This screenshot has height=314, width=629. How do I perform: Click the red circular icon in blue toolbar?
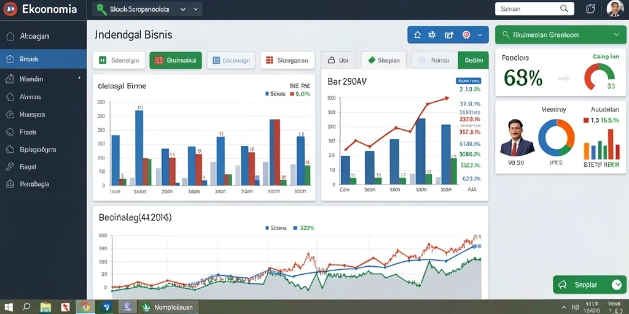(x=466, y=35)
